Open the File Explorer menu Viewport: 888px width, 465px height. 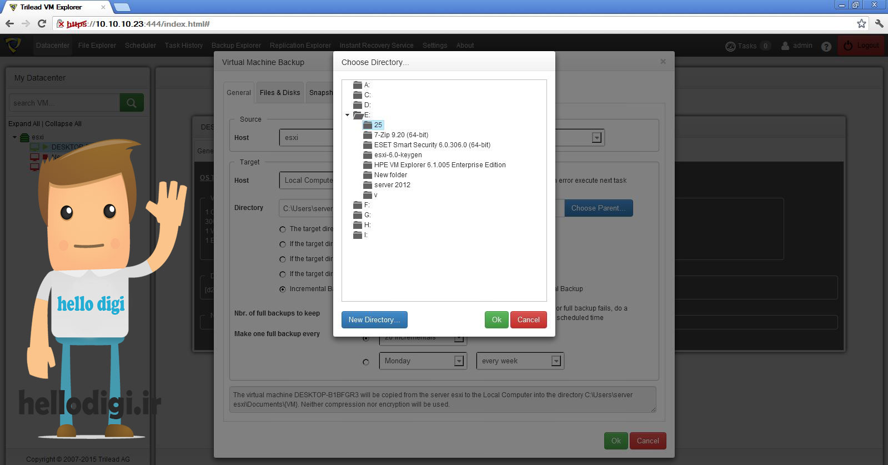point(97,46)
